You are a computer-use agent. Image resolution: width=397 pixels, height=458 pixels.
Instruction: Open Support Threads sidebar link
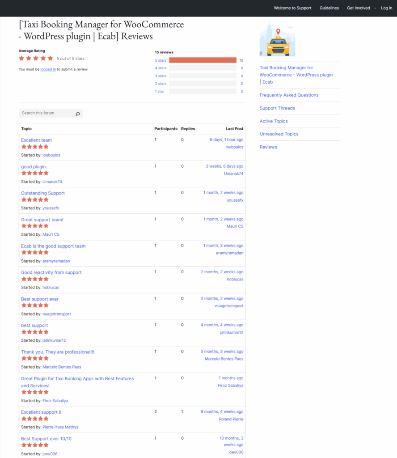(x=277, y=108)
